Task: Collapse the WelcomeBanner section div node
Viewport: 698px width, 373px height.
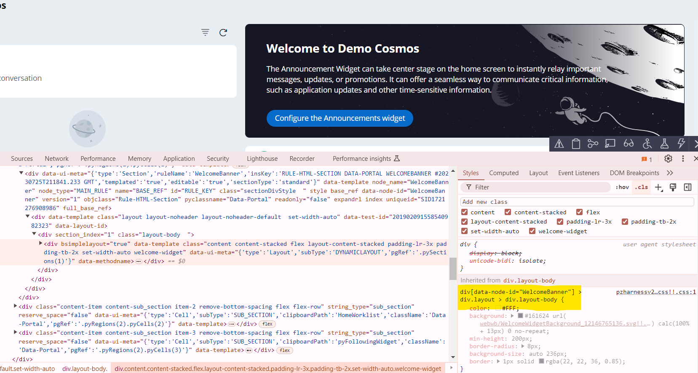Action: coord(21,173)
